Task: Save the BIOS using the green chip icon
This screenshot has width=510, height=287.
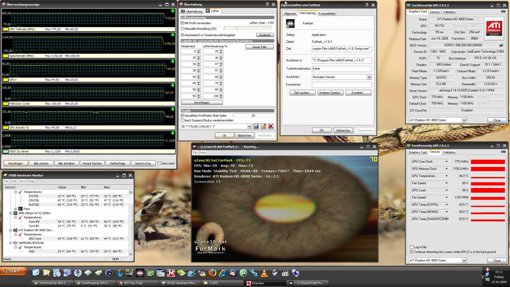Action: tap(501, 45)
